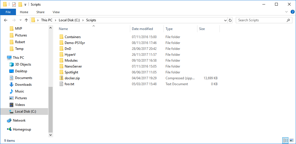
Task: Switch to the Home ribbon tab
Action: click(24, 12)
